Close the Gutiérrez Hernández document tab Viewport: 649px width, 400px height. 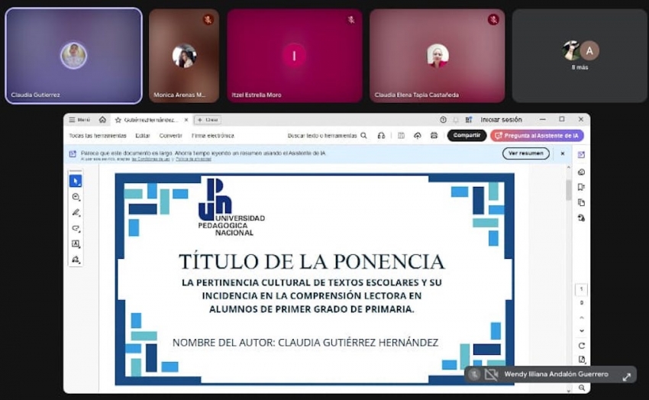pyautogui.click(x=186, y=120)
